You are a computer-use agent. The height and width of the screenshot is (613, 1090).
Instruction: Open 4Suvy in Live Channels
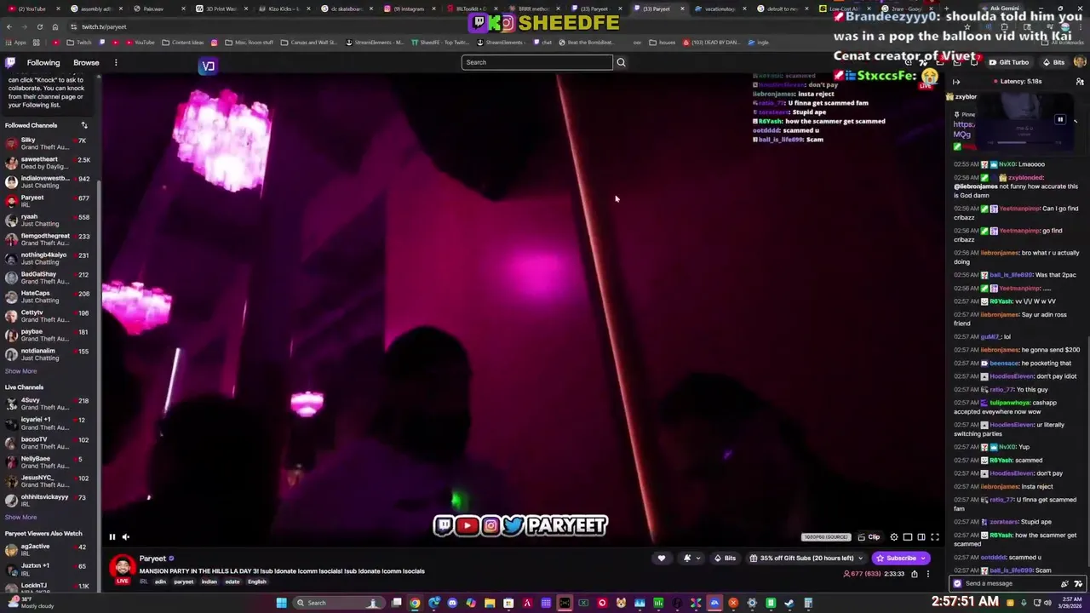[48, 404]
